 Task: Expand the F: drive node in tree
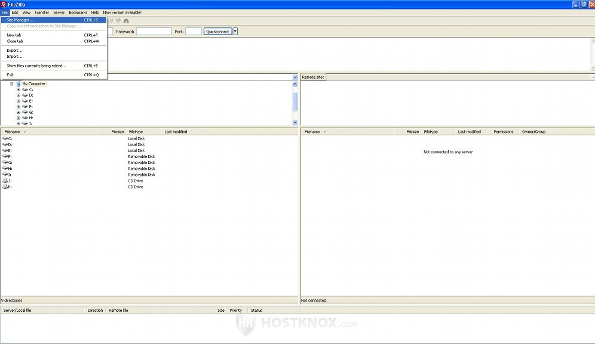click(18, 107)
